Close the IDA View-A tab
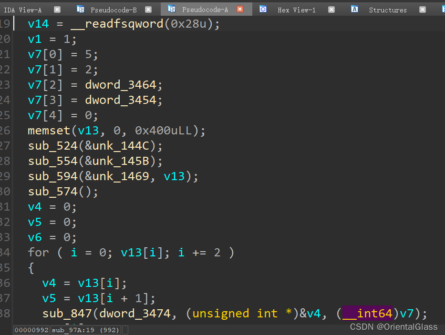Screen dimensions: 445x335 tap(57, 10)
